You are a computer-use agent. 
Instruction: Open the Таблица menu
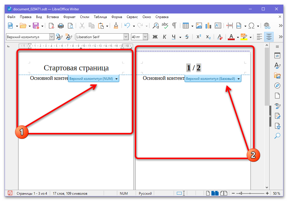100,17
